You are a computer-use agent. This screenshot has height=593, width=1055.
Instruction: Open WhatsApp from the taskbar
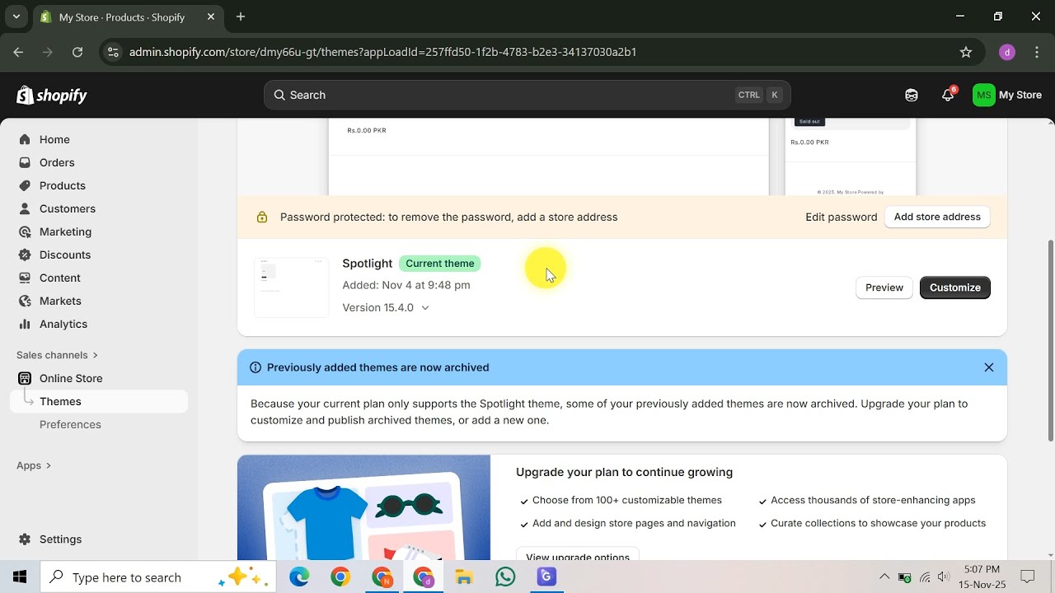coord(505,577)
